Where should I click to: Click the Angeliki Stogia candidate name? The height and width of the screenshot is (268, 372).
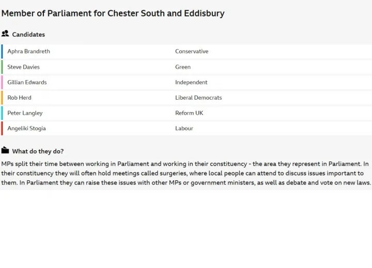point(26,129)
